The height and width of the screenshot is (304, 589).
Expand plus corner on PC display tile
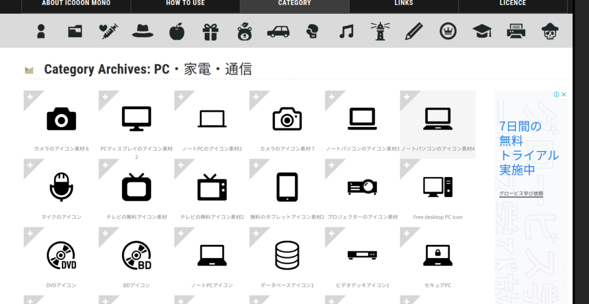(106, 97)
